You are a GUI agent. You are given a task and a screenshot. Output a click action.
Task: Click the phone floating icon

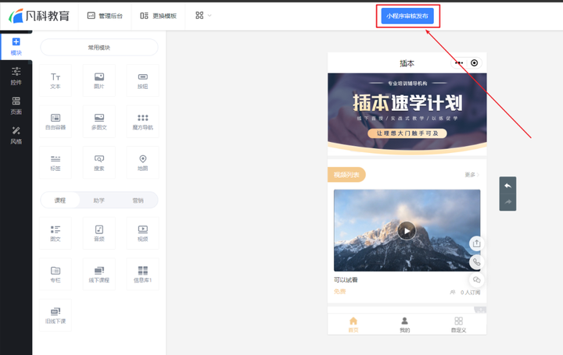coord(476,262)
